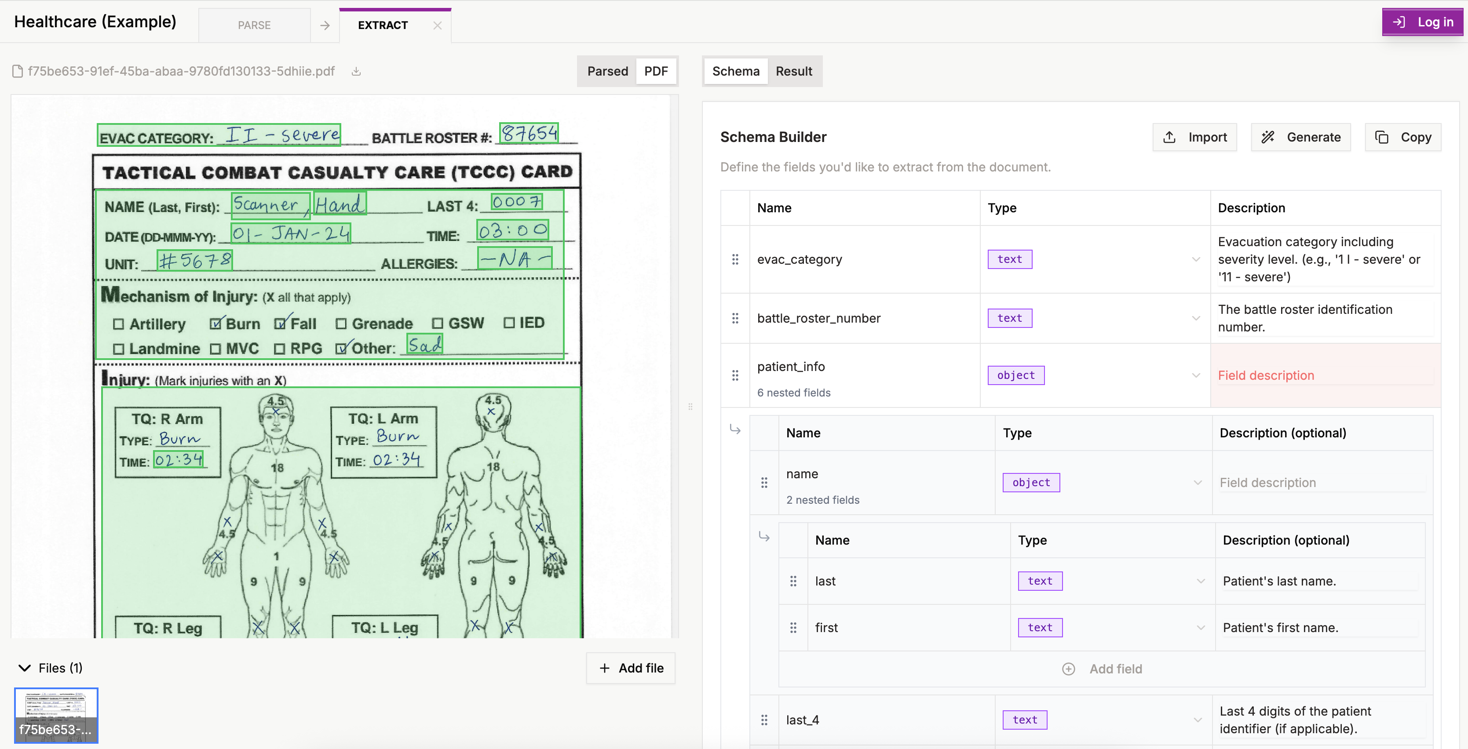Image resolution: width=1468 pixels, height=749 pixels.
Task: Click the patient_info Field description input
Action: point(1326,375)
